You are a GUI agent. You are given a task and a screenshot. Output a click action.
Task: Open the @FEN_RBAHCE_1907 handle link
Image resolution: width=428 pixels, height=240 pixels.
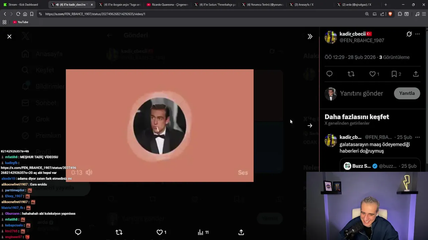[362, 40]
